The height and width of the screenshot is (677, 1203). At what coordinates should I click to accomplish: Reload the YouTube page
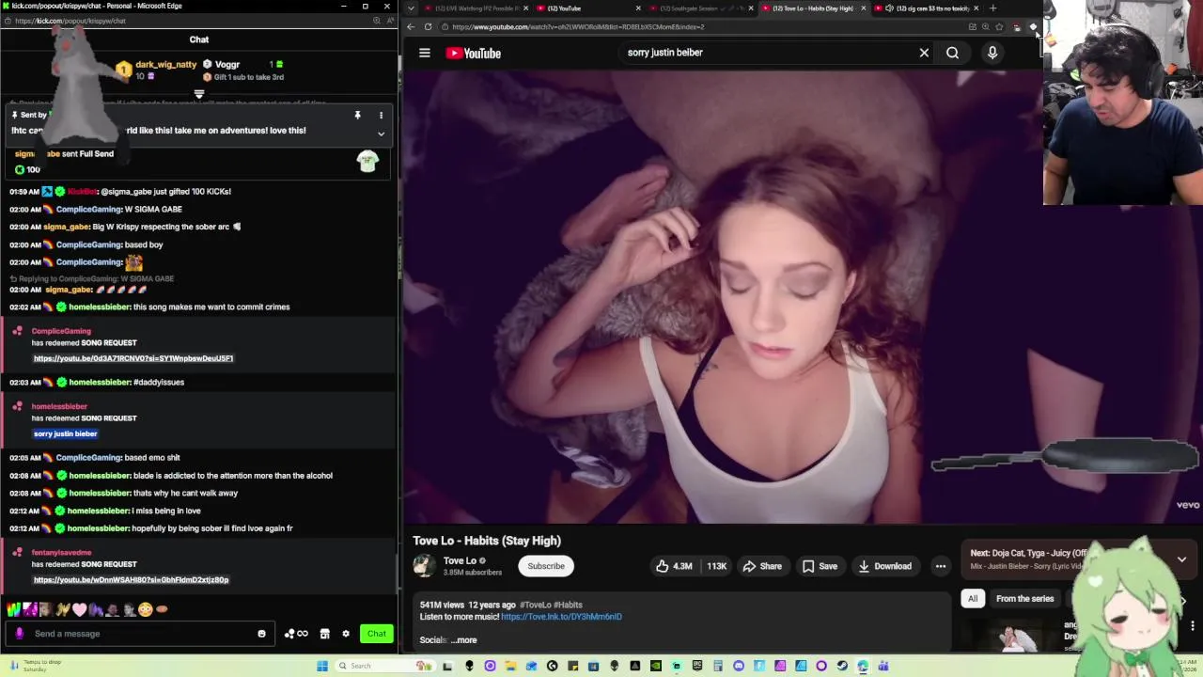(x=428, y=26)
